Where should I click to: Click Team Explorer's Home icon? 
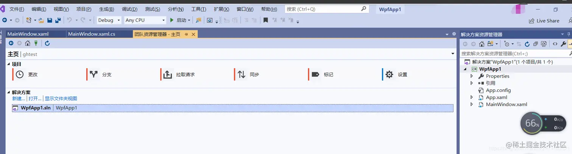(28, 43)
